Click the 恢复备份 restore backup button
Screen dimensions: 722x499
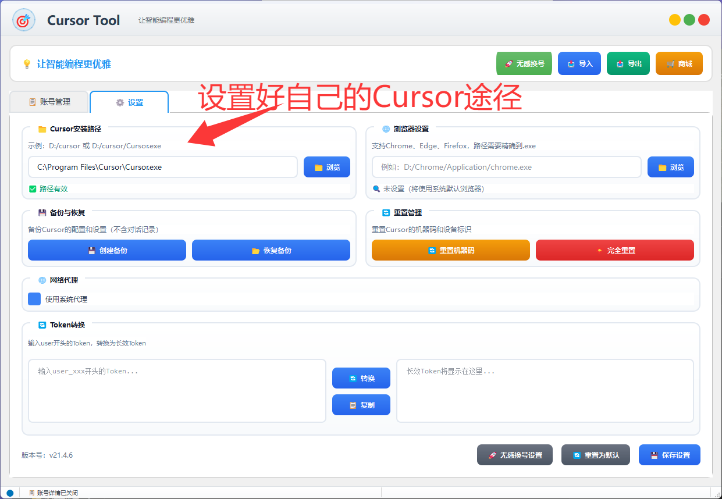[x=271, y=250]
